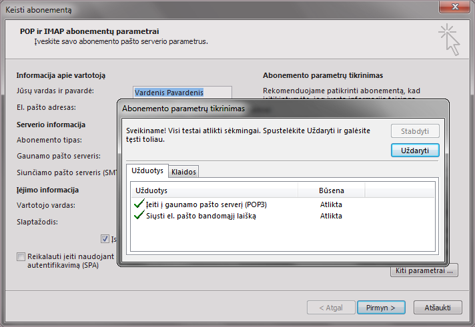Click green checkmark beside POP3 login task

139,204
